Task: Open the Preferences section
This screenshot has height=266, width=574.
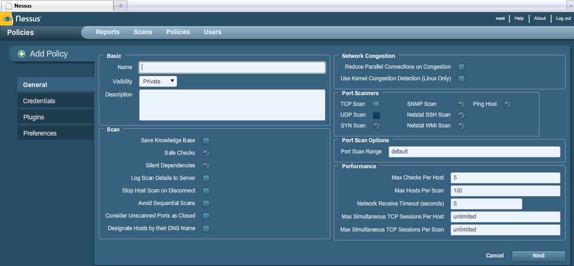Action: point(39,133)
